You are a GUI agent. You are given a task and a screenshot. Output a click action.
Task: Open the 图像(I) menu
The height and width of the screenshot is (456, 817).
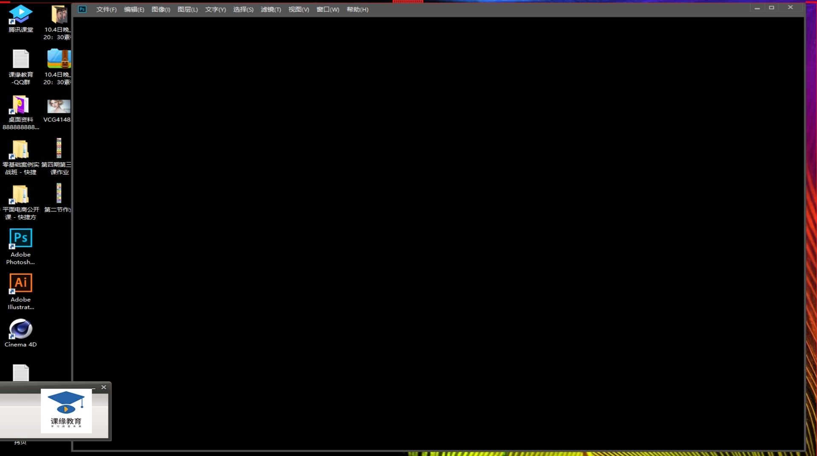(x=161, y=9)
